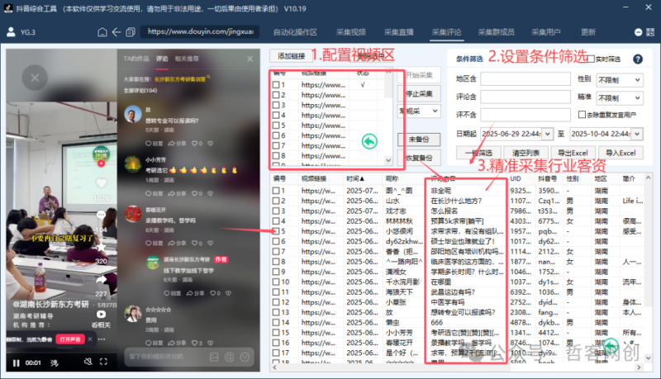Check the box for video link row 7
This screenshot has height=379, width=661.
tap(276, 145)
